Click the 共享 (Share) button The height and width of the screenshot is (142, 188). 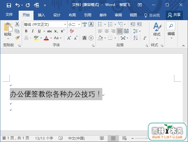174,15
